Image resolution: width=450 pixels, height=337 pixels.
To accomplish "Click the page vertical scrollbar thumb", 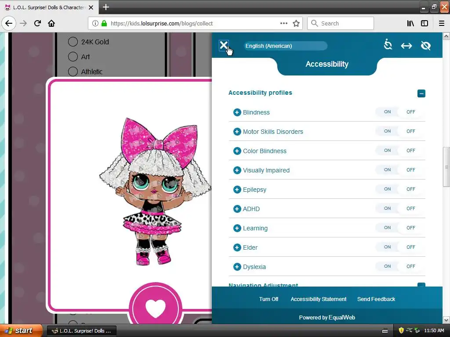I will click(x=446, y=167).
